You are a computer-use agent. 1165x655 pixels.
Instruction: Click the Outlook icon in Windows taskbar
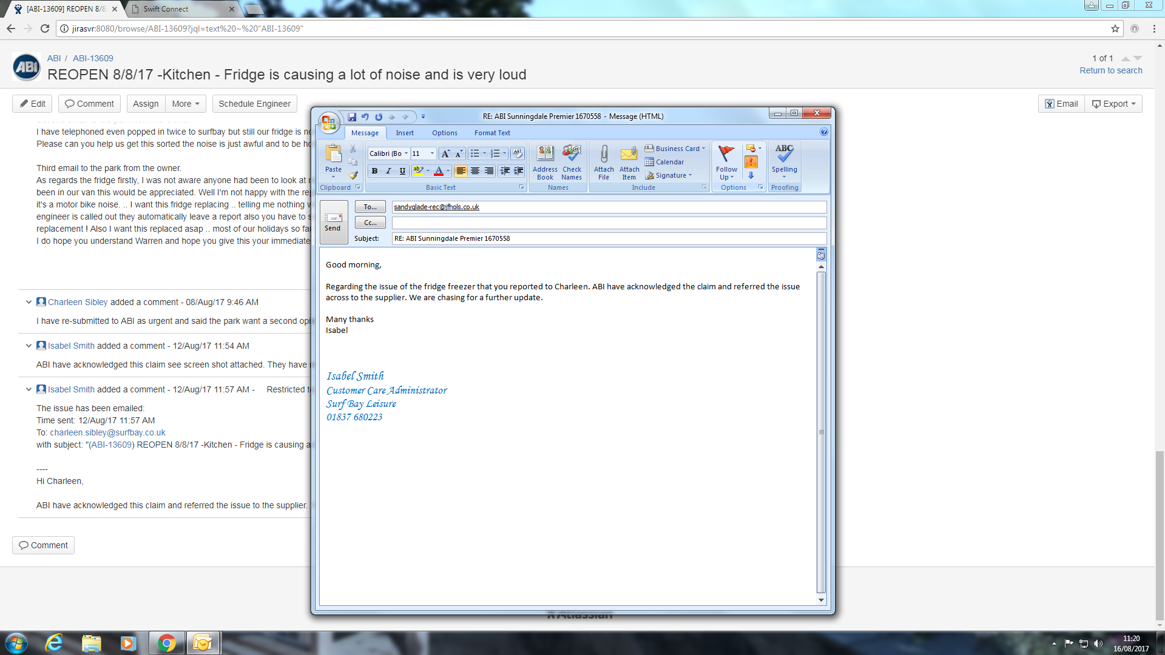tap(202, 643)
